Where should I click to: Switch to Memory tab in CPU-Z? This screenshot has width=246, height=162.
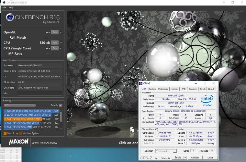tap(174, 89)
